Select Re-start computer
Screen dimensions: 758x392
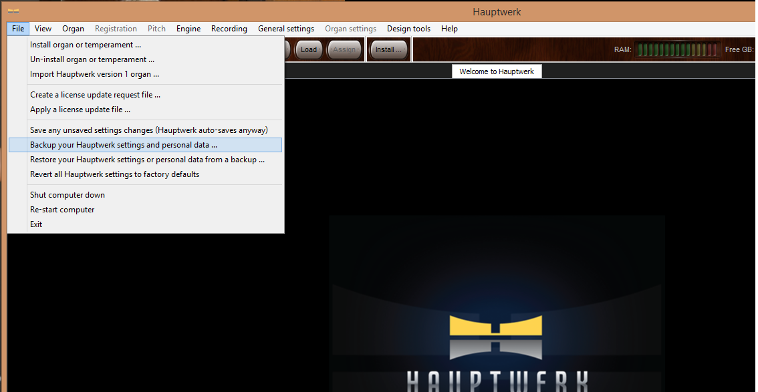[145, 210]
